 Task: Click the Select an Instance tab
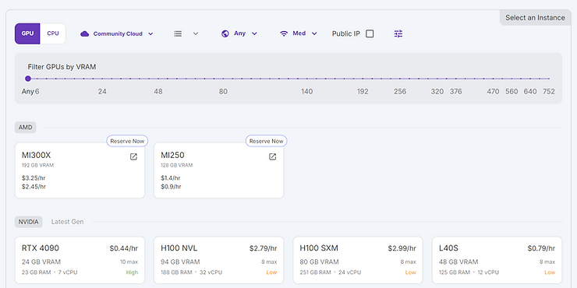point(535,18)
